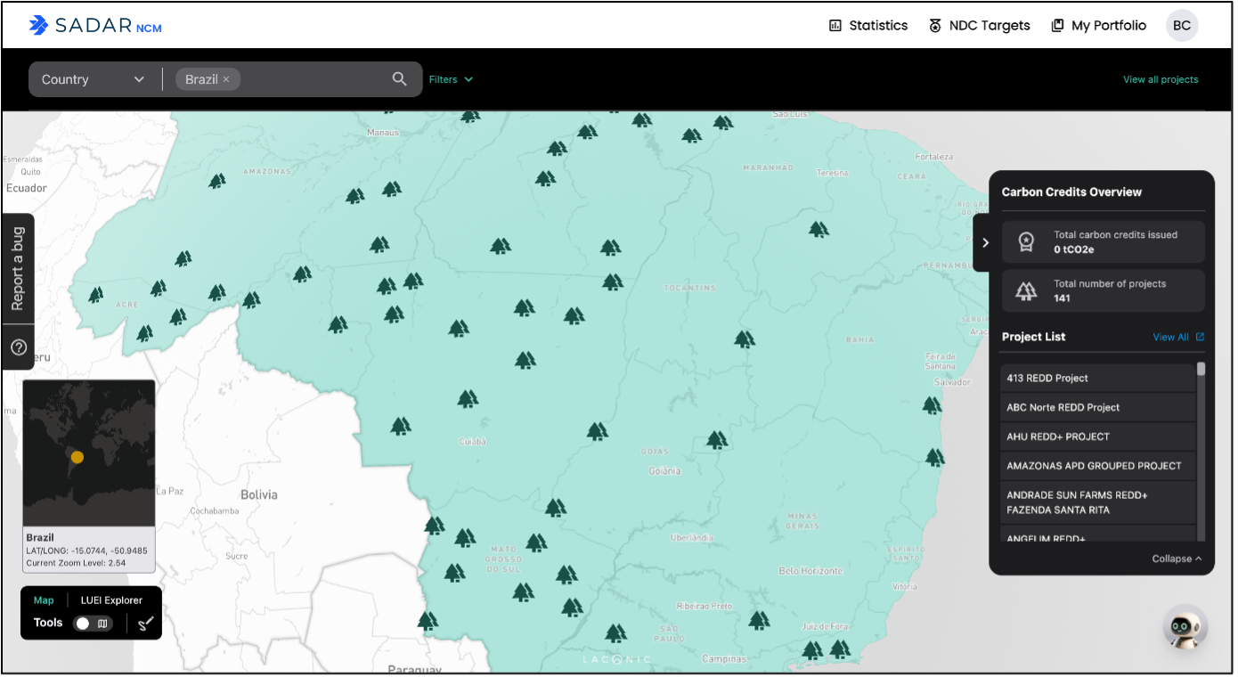Viewport: 1238px width, 677px height.
Task: Switch to the Map tab
Action: click(44, 600)
